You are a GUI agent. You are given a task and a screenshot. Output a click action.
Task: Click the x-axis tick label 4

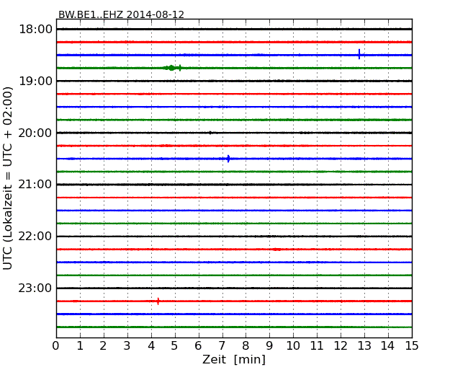pyautogui.click(x=151, y=345)
